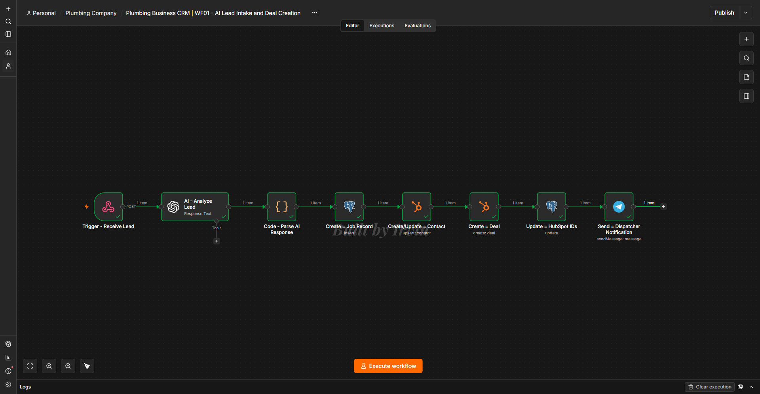Open the help question mark icon
Viewport: 760px width, 394px height.
(8, 371)
